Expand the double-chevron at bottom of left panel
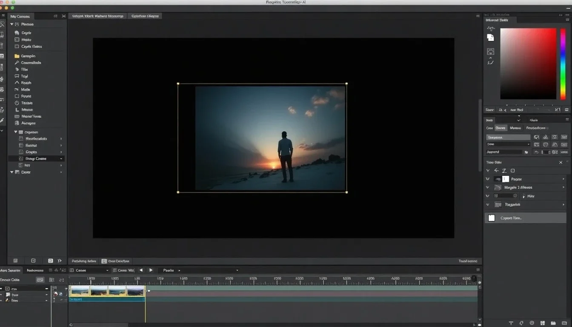Viewport: 572px width, 327px height. (60, 261)
